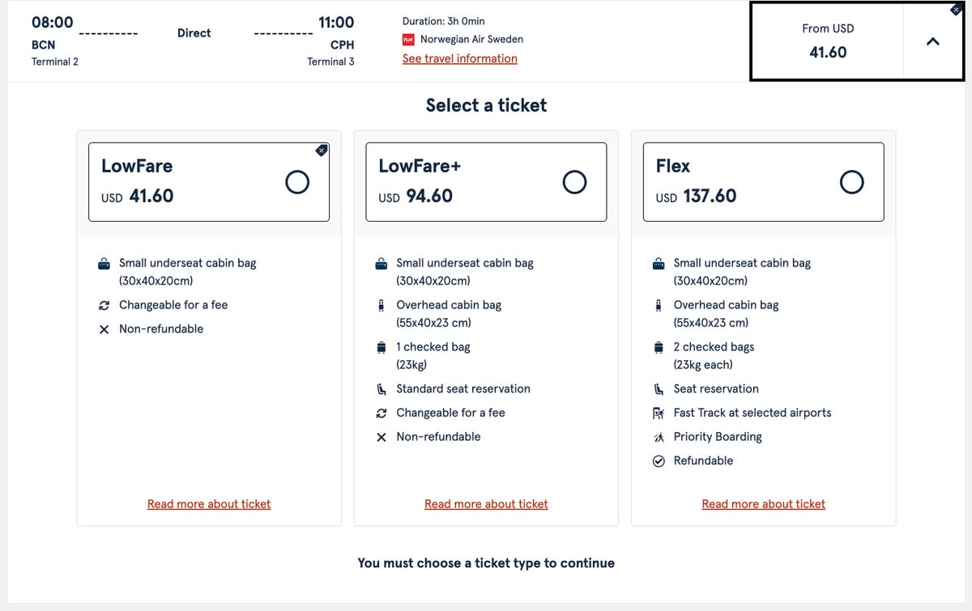Viewport: 972px width, 611px height.
Task: Click the tag badge near From USD price
Action: [957, 10]
